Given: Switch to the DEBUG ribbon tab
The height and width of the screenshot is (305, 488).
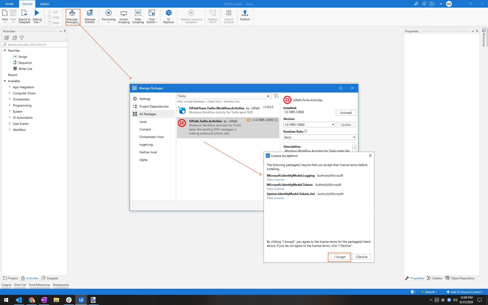Looking at the screenshot, I should coord(45,4).
